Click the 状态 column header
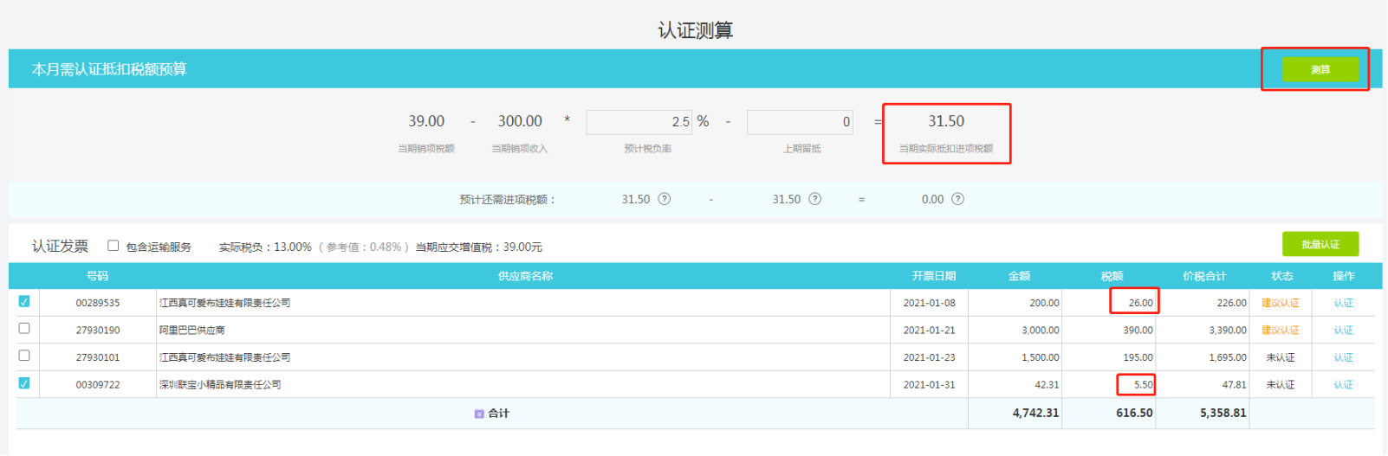The width and height of the screenshot is (1388, 456). (1282, 276)
